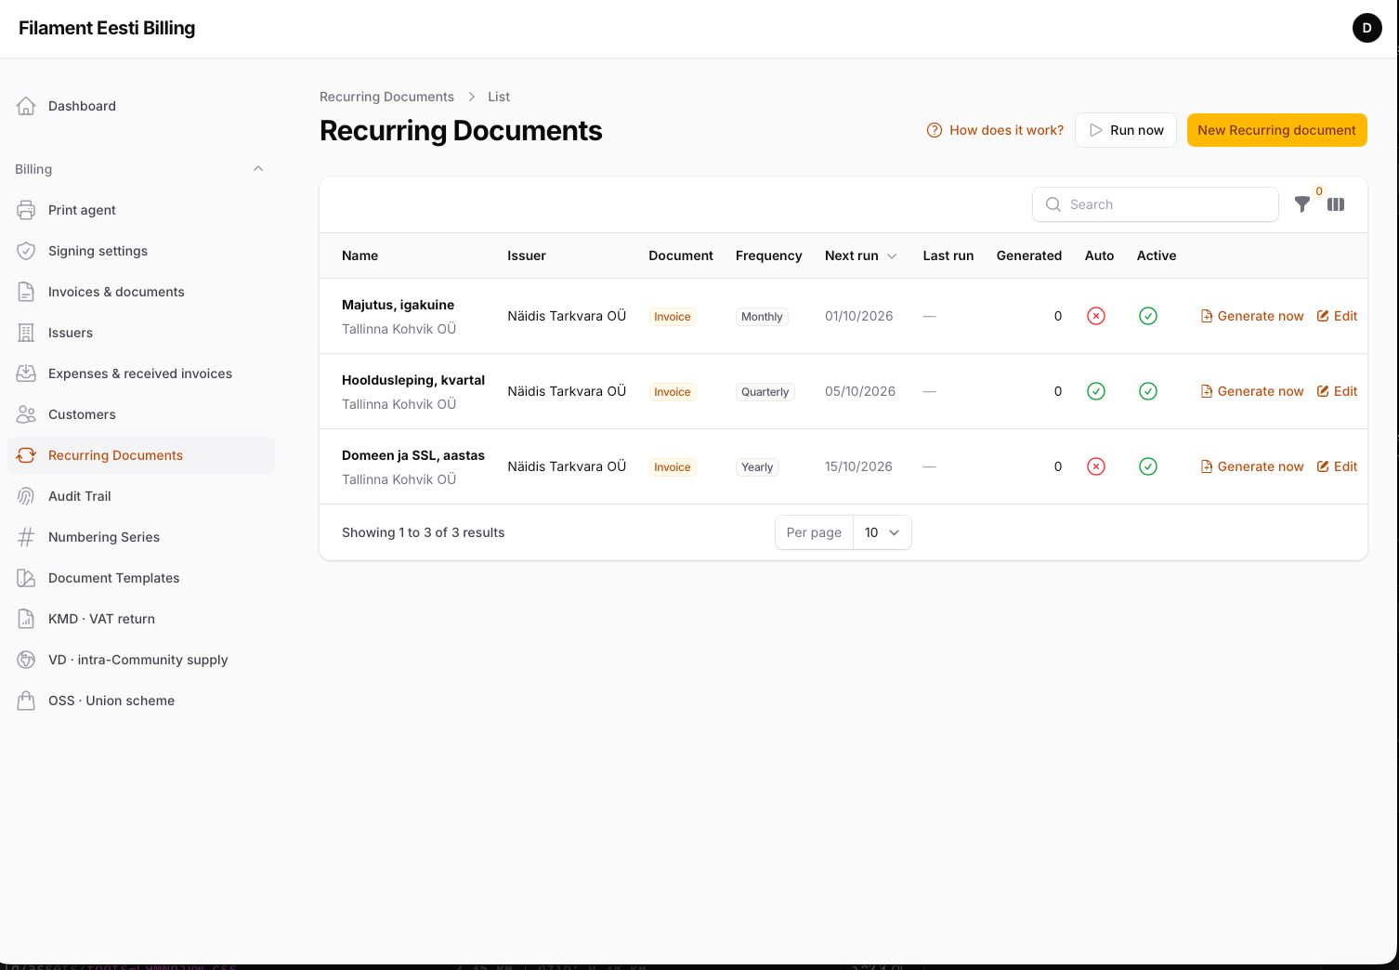Click the Recurring Documents breadcrumb link
The image size is (1399, 970).
(386, 97)
